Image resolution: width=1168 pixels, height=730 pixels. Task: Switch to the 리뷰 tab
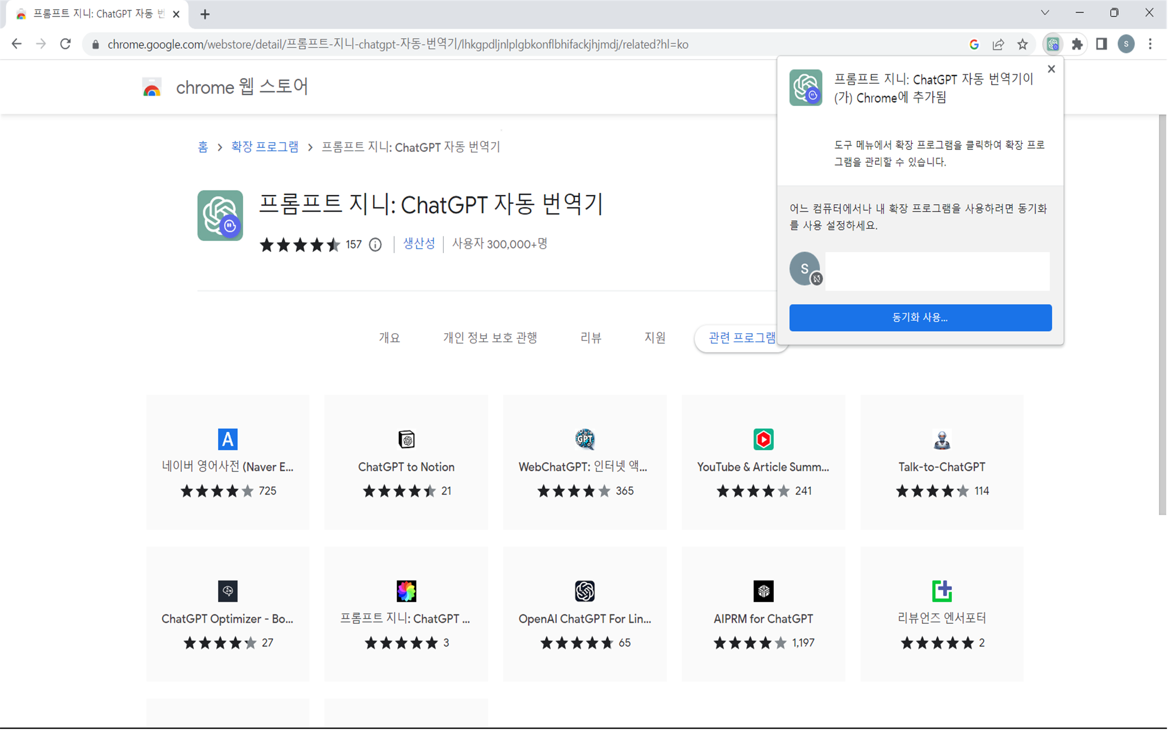coord(591,338)
